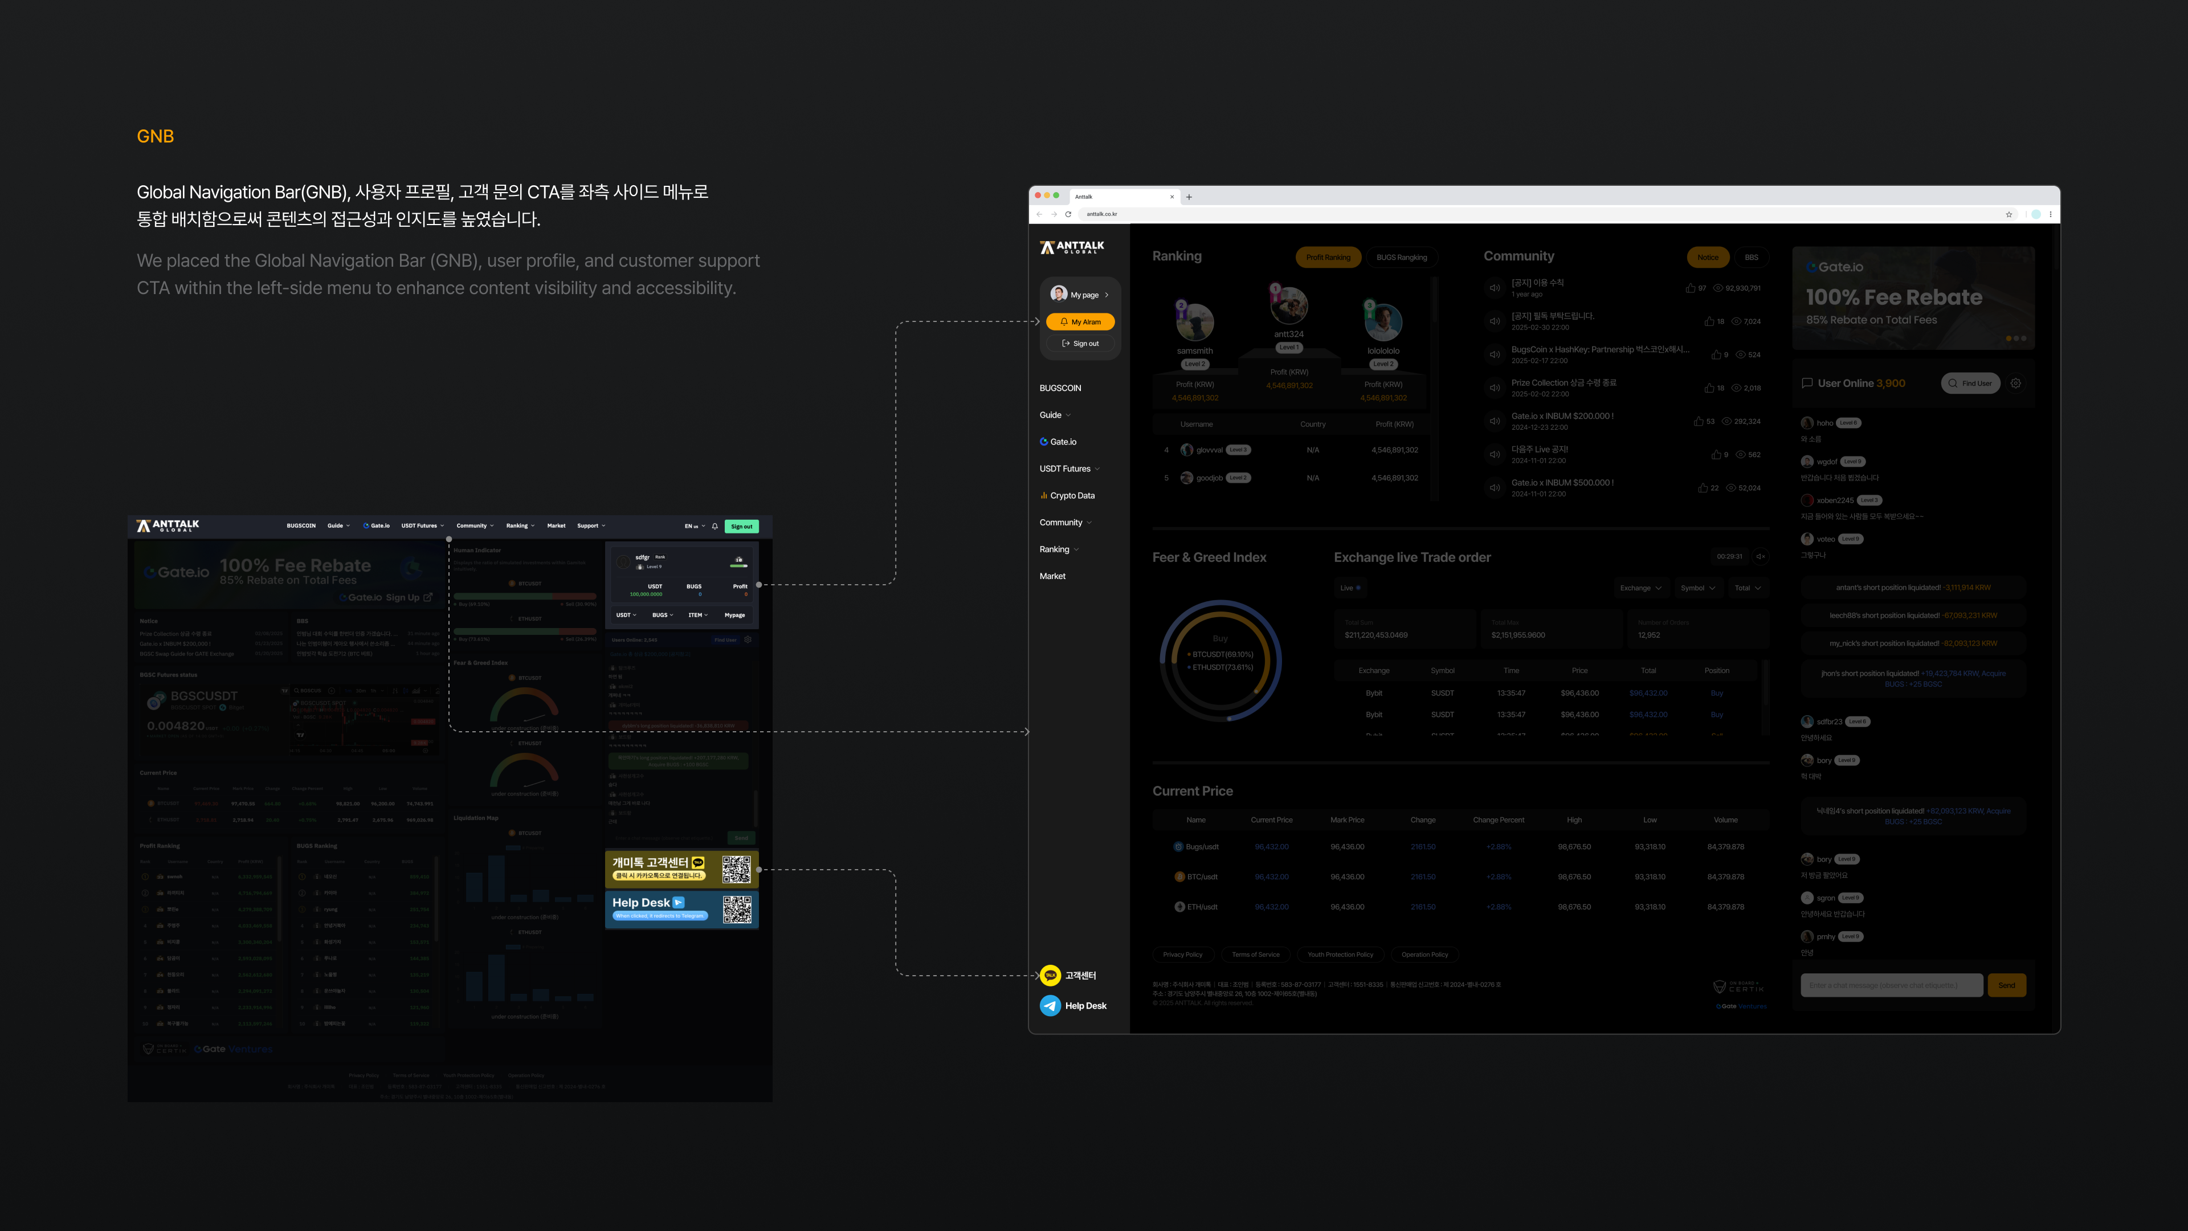Click the Find User search button

tap(1970, 383)
